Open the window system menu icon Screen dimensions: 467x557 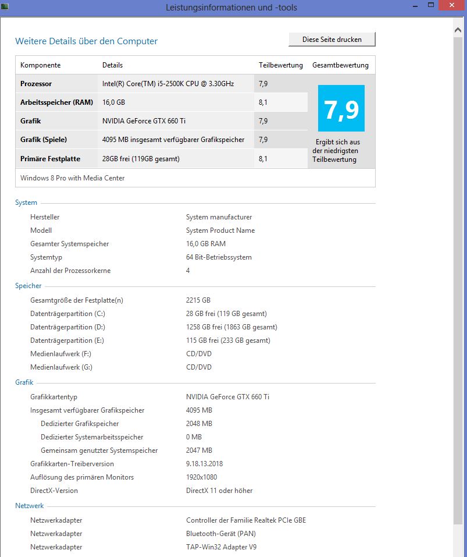(x=5, y=6)
